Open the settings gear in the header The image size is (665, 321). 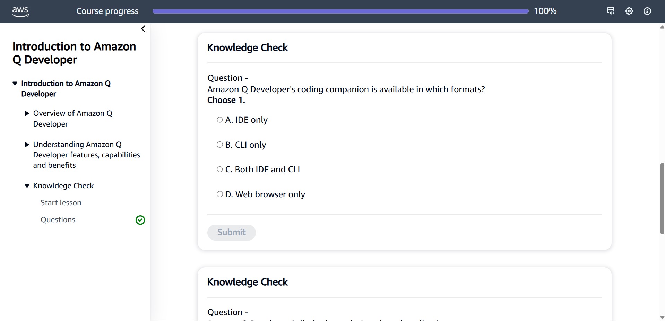[x=629, y=11]
